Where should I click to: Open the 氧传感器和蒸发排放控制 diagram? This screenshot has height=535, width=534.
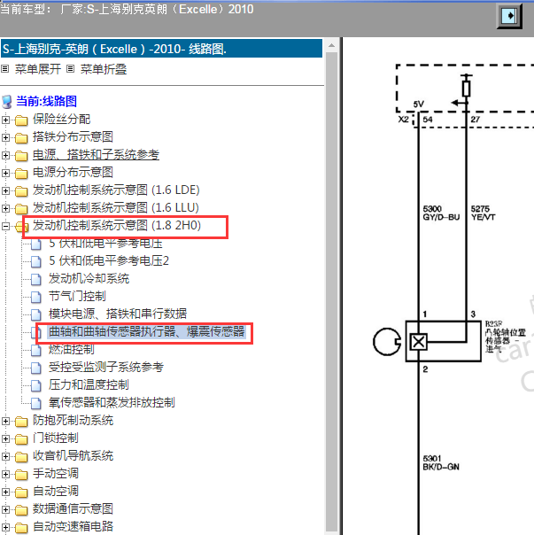point(112,403)
